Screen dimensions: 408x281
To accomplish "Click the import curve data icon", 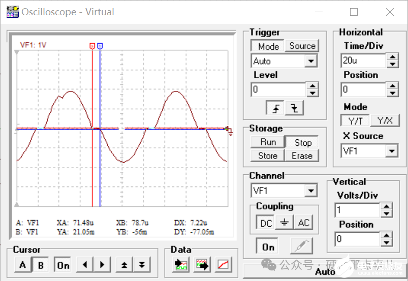I will pyautogui.click(x=181, y=265).
